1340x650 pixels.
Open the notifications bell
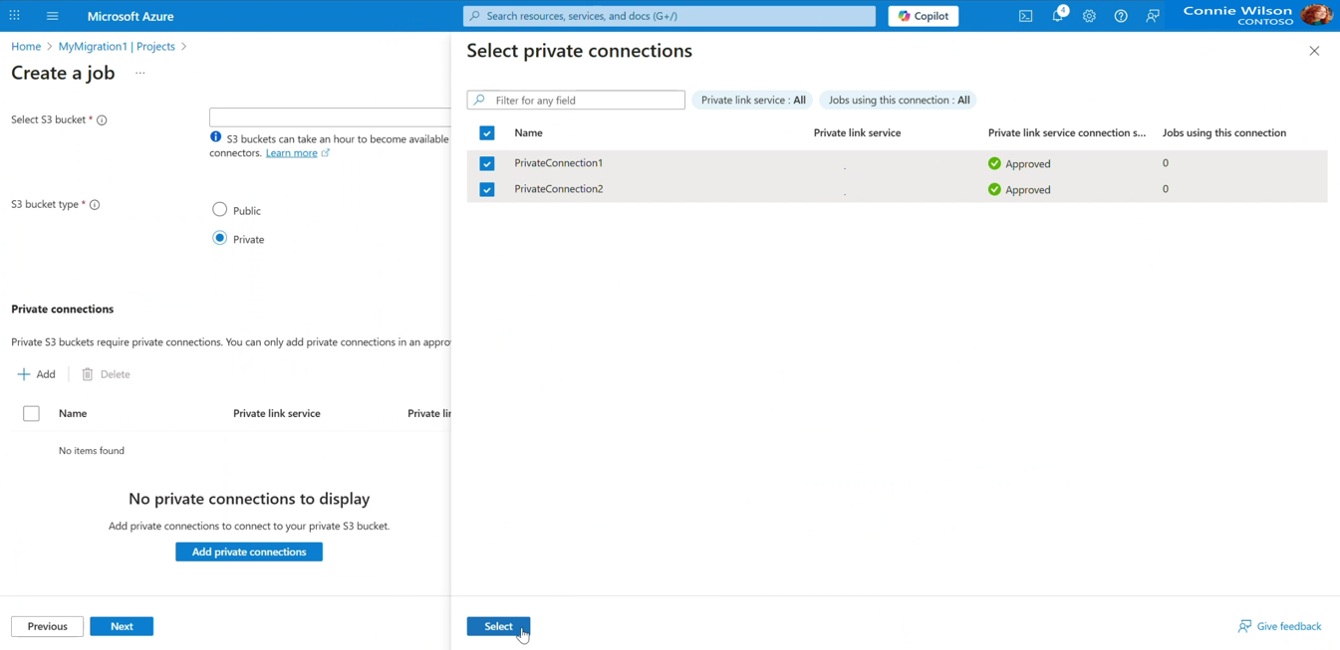click(x=1058, y=15)
